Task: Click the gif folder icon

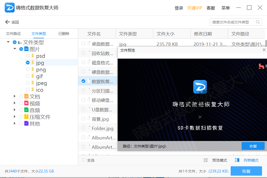Action: click(33, 76)
